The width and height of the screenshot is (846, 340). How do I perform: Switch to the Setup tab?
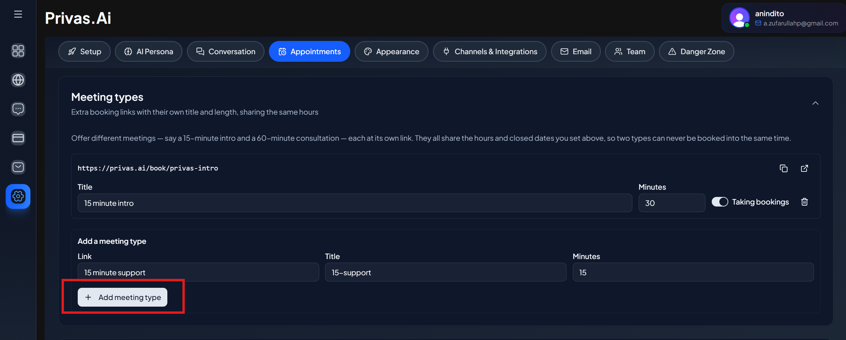(84, 52)
